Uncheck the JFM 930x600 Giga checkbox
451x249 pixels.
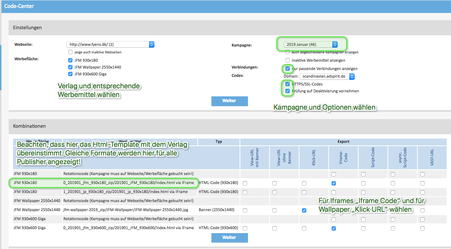pyautogui.click(x=70, y=74)
